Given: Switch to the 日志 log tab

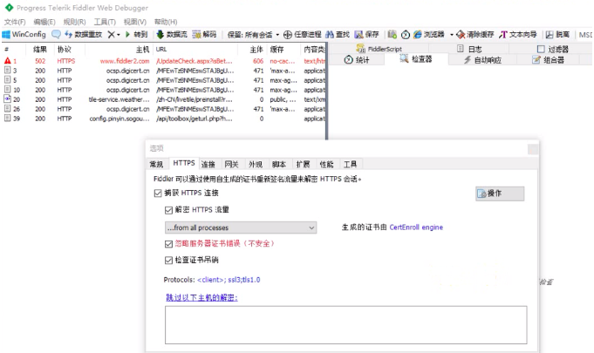Looking at the screenshot, I should (x=469, y=49).
